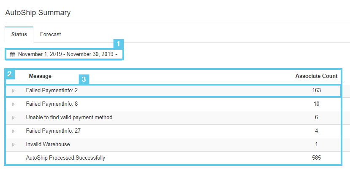350x179 pixels.
Task: Click the Unable to find valid payment method text
Action: (x=69, y=118)
